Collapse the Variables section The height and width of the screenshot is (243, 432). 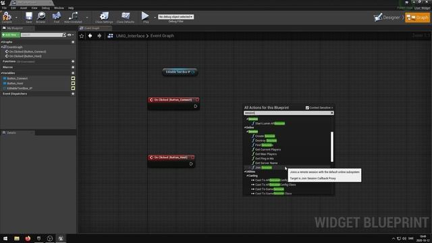(1, 74)
